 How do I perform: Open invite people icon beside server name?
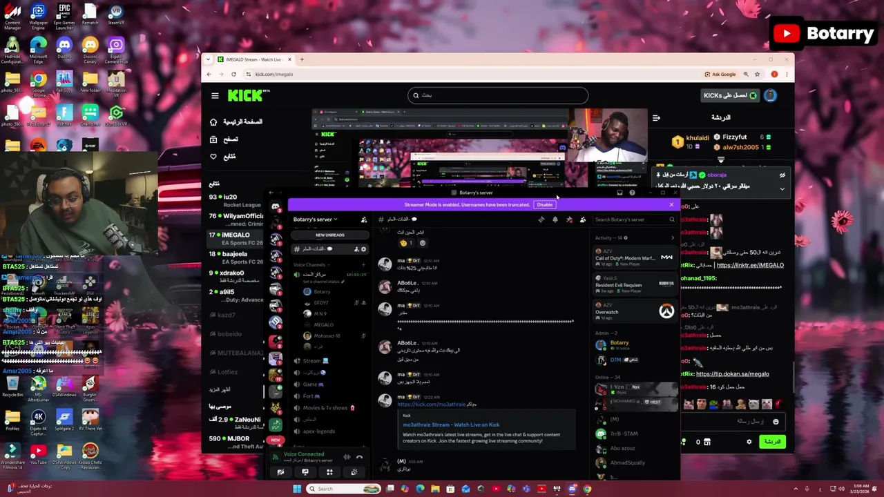click(x=364, y=220)
